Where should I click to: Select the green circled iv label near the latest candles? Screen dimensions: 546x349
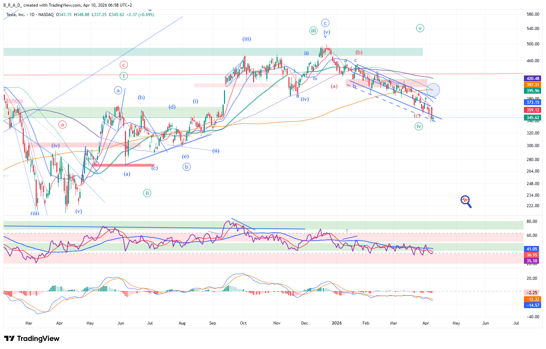419,126
